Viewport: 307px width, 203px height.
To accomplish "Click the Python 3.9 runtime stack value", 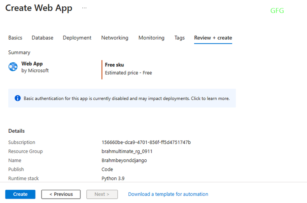I will pos(116,178).
